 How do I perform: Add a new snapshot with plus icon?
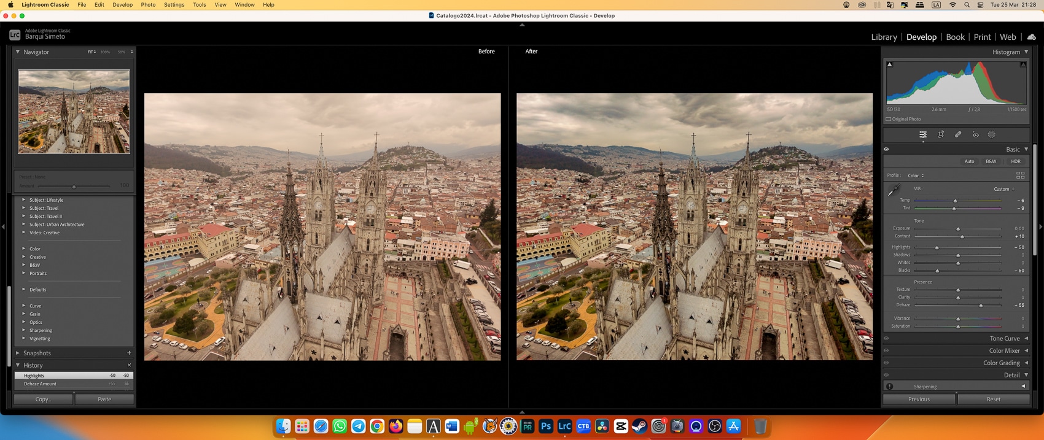[x=129, y=353]
